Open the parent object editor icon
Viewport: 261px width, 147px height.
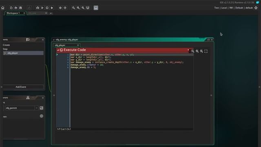tap(42, 108)
